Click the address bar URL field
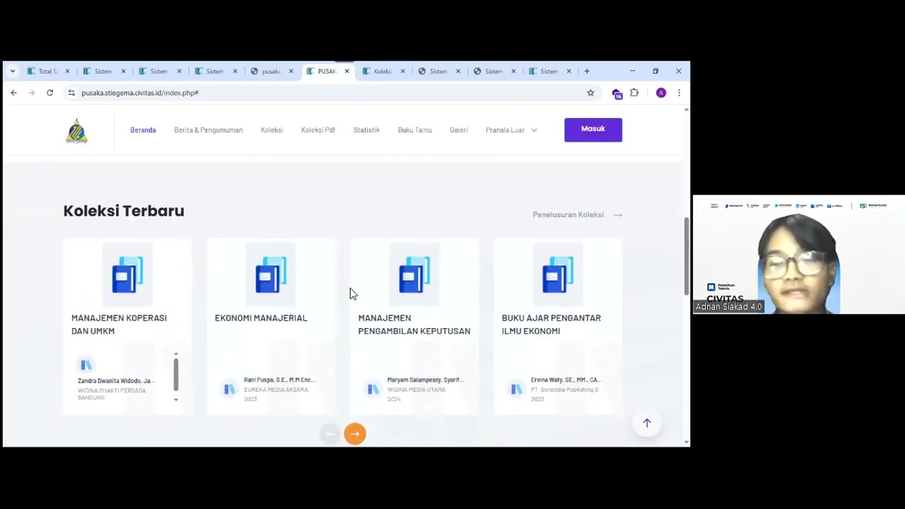905x509 pixels. [329, 93]
